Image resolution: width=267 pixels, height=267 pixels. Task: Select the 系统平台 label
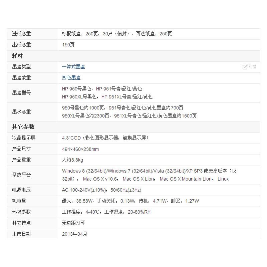click(21, 175)
